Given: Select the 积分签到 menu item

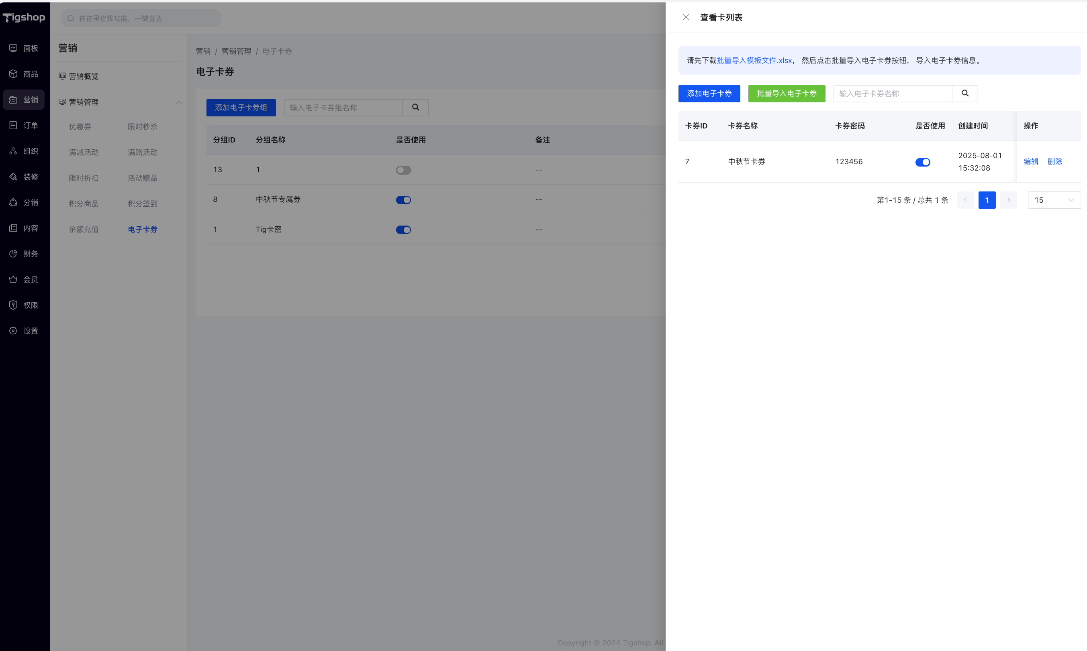Looking at the screenshot, I should point(142,203).
